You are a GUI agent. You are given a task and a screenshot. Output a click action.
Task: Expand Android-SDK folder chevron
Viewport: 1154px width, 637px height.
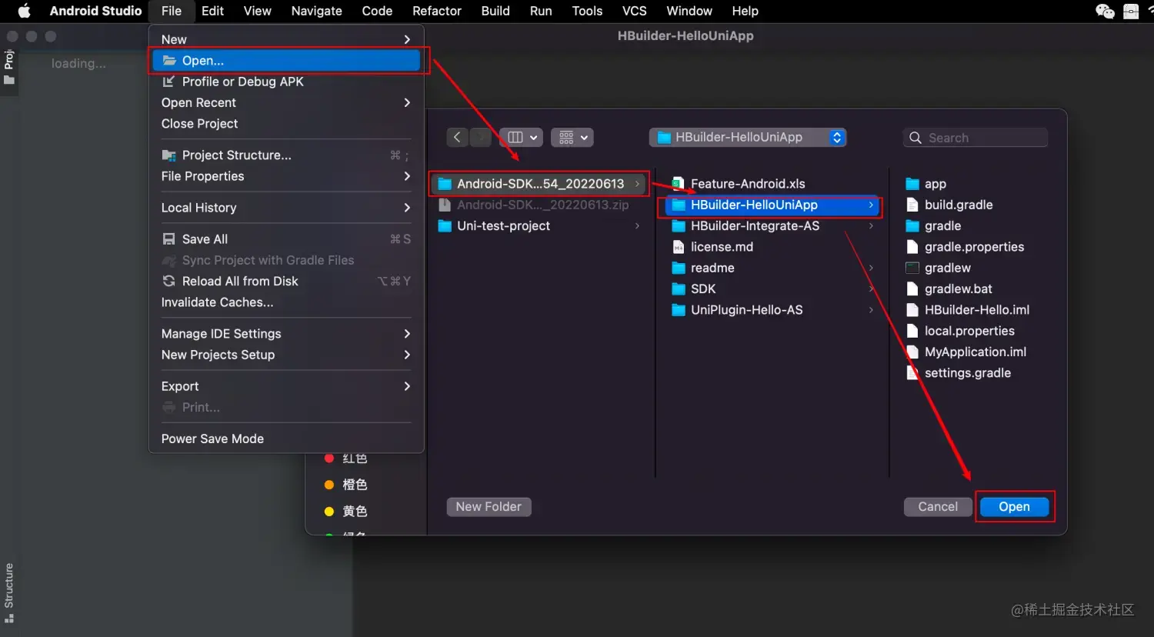click(637, 183)
